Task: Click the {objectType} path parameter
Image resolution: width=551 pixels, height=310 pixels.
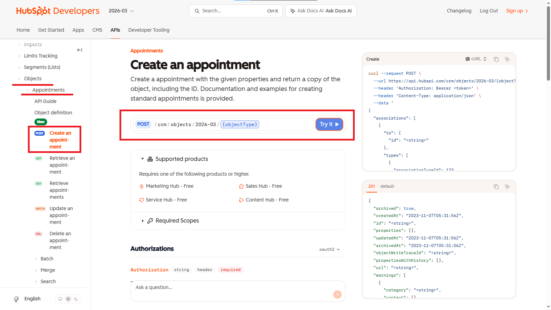Action: pyautogui.click(x=240, y=124)
